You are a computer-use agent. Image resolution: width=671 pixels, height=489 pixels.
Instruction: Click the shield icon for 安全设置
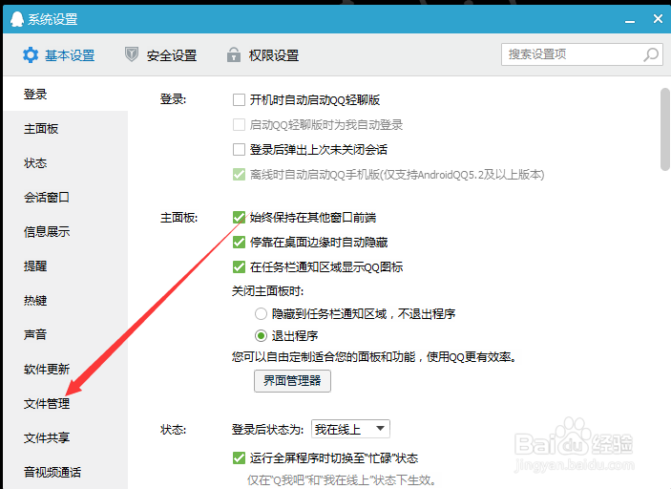[132, 54]
